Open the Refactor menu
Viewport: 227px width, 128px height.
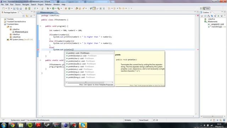tap(48, 5)
